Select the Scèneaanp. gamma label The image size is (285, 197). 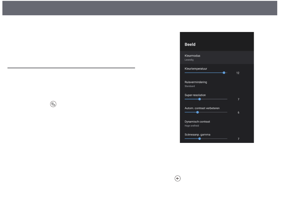point(197,135)
